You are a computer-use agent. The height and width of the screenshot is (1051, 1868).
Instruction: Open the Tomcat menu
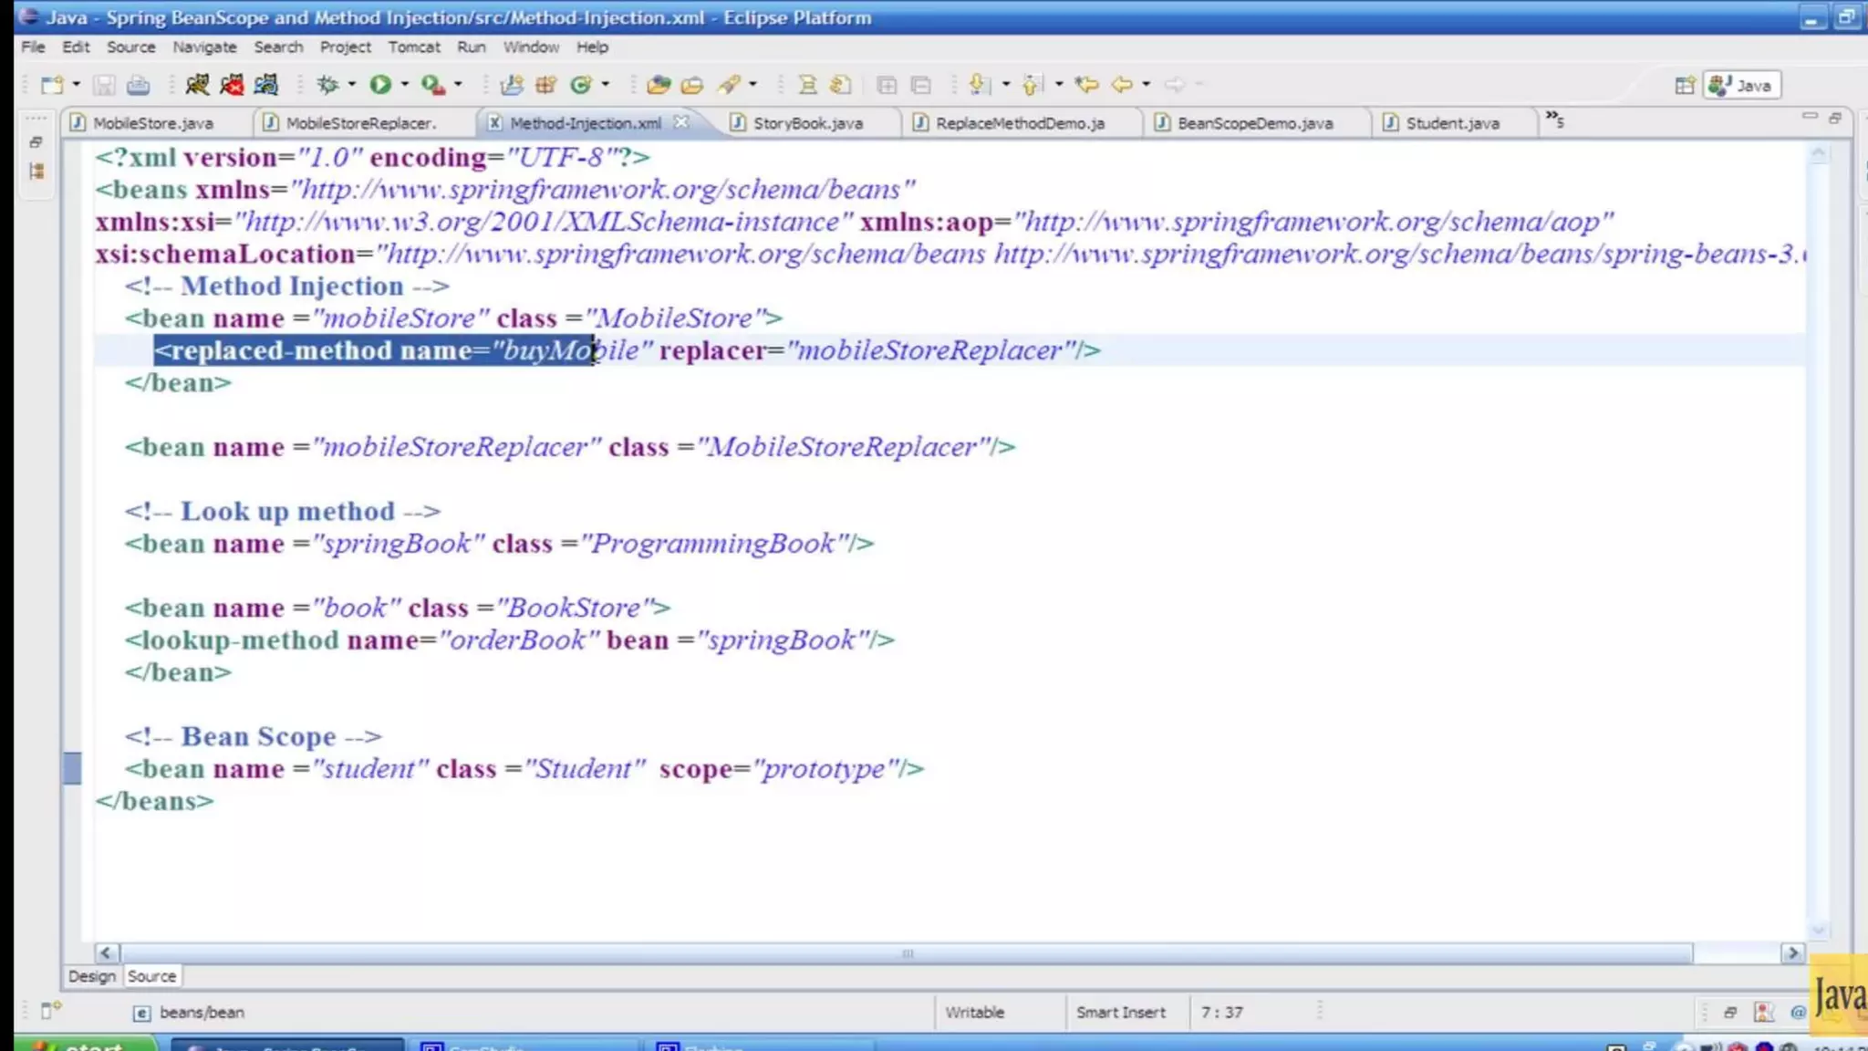point(413,47)
